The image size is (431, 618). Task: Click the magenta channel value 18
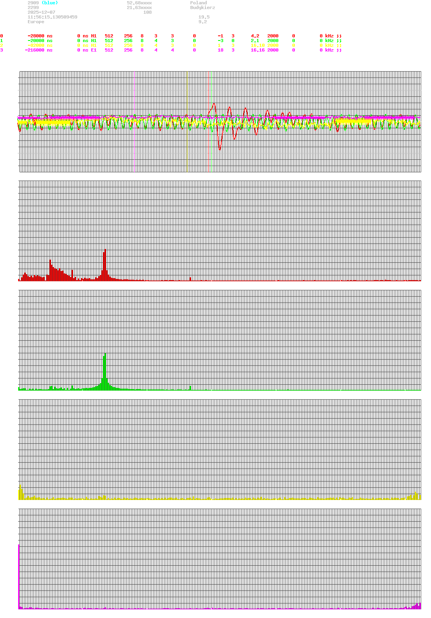click(x=220, y=50)
